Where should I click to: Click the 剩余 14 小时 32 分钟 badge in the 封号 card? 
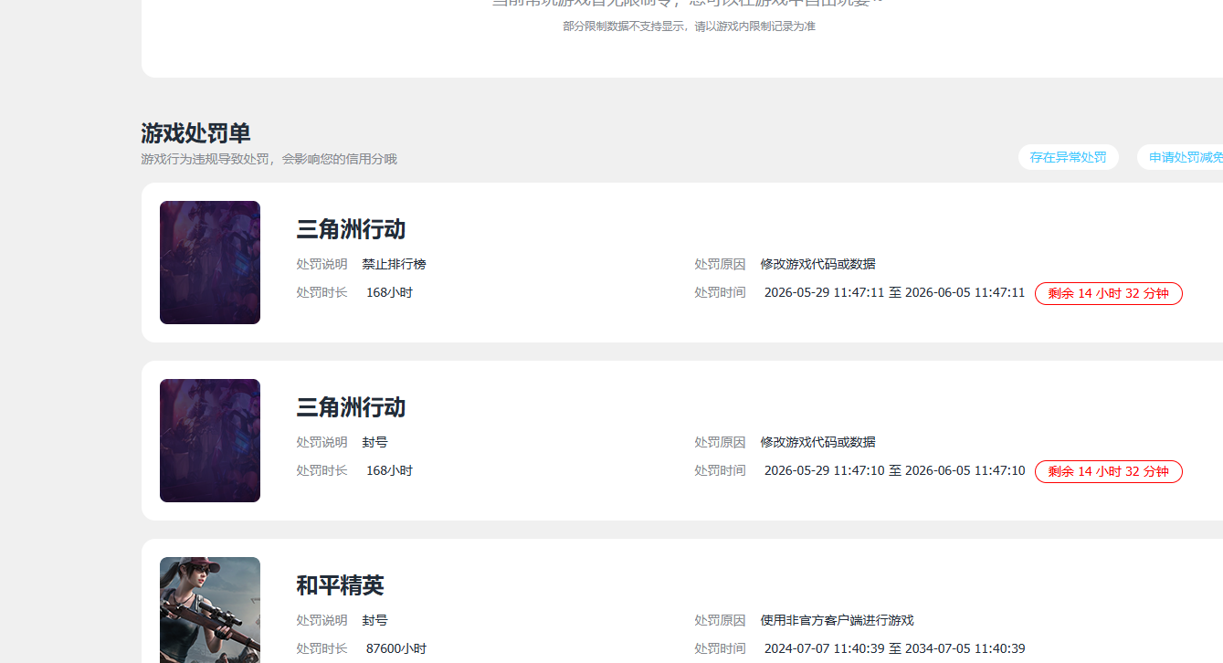coord(1108,471)
